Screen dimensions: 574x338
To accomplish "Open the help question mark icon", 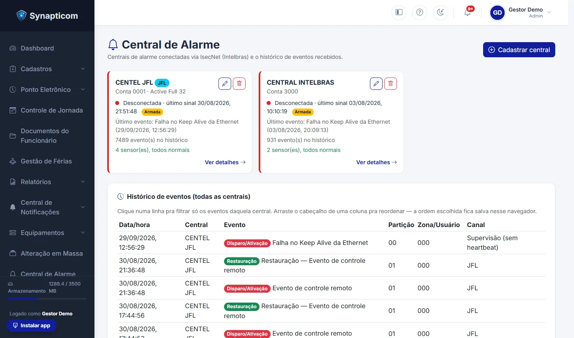I will click(420, 12).
